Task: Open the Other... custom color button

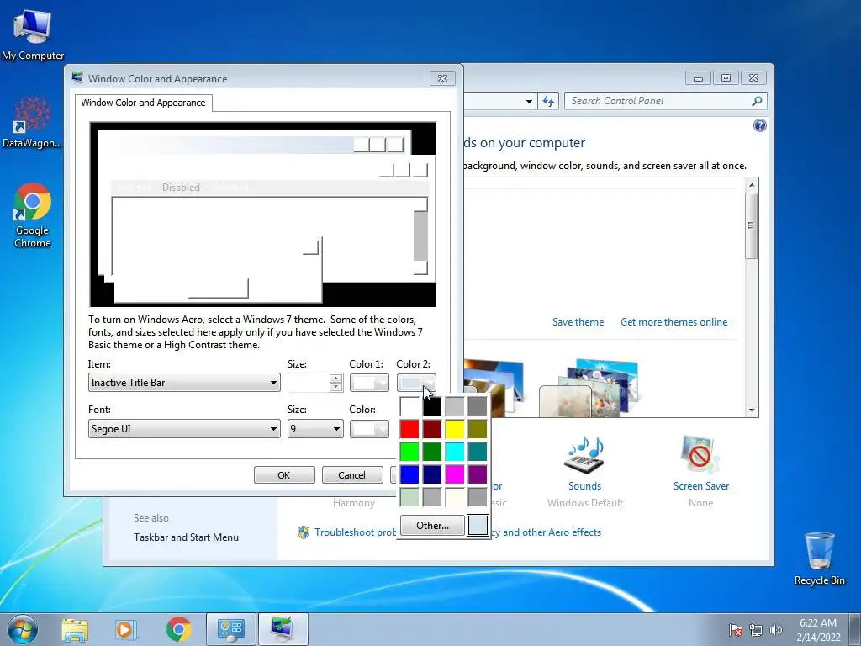Action: 432,526
